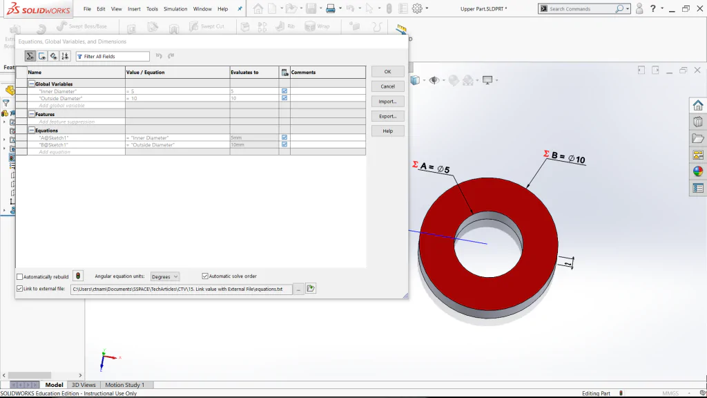Open the View Palette task pane tab
707x398 pixels.
(697, 155)
